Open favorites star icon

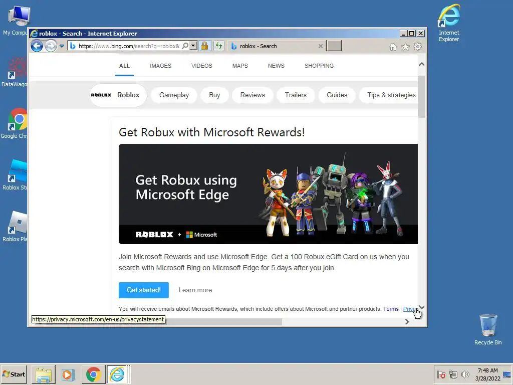point(405,47)
